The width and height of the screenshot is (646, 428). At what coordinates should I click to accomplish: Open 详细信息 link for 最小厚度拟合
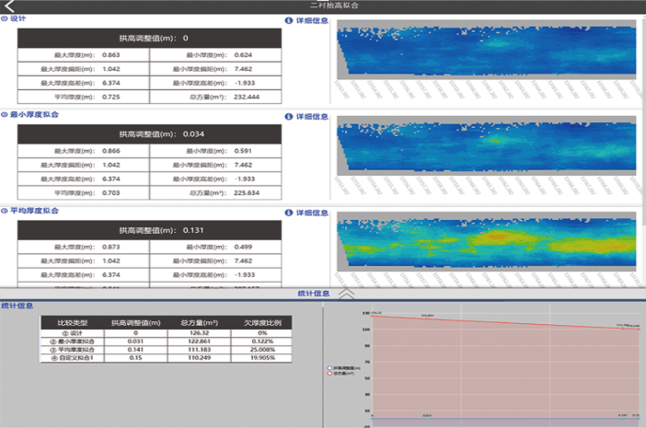point(312,117)
